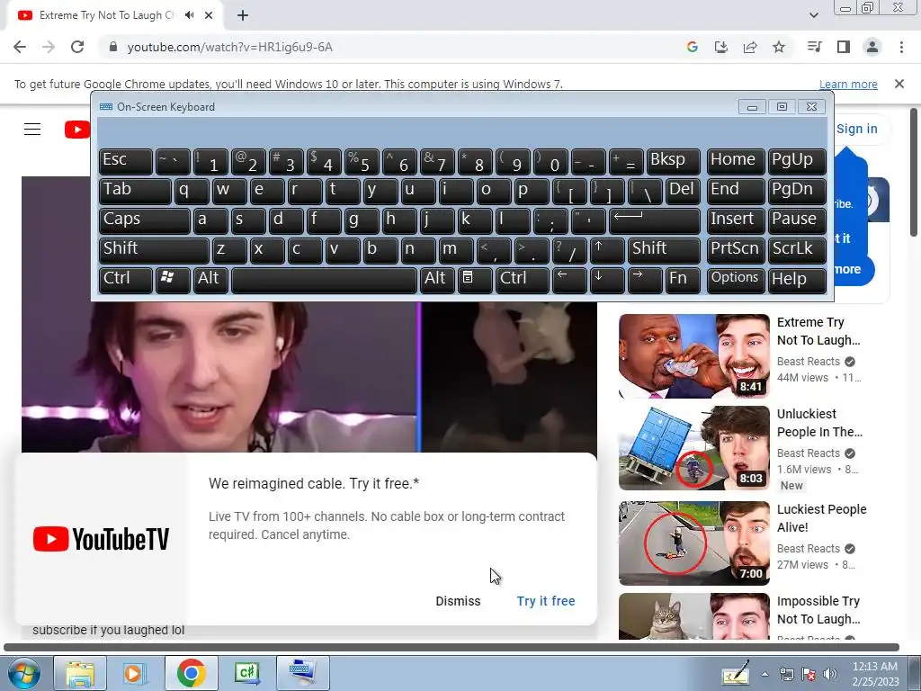Click the right arrow key on the on-screen keyboard

coord(644,280)
